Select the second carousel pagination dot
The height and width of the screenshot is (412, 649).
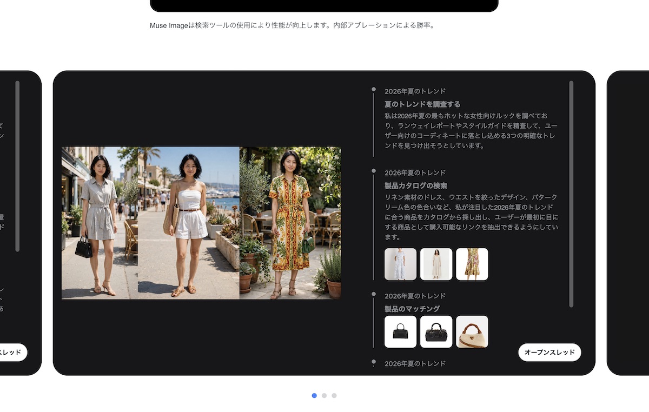pos(324,395)
